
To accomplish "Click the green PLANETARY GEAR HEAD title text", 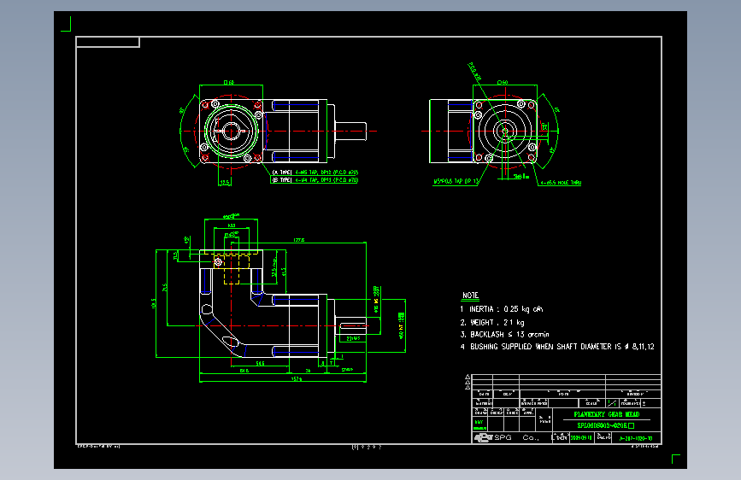I will (x=606, y=414).
